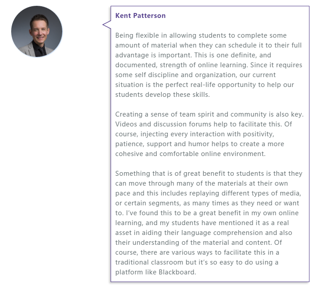Click the paragraph starting with 'Being flexible'

tap(209, 65)
